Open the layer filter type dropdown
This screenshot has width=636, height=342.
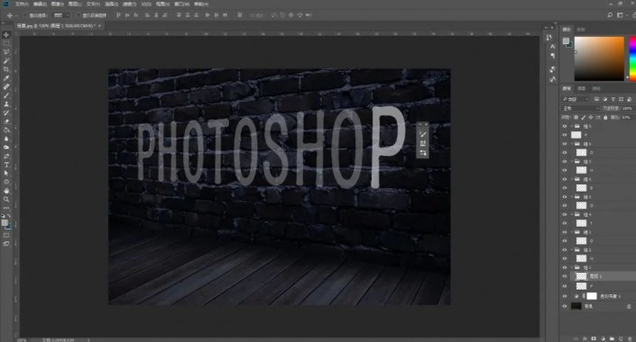click(576, 99)
